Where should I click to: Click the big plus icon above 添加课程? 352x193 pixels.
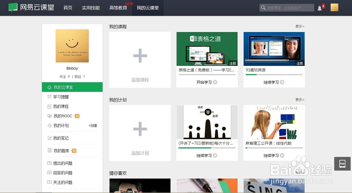tap(140, 56)
